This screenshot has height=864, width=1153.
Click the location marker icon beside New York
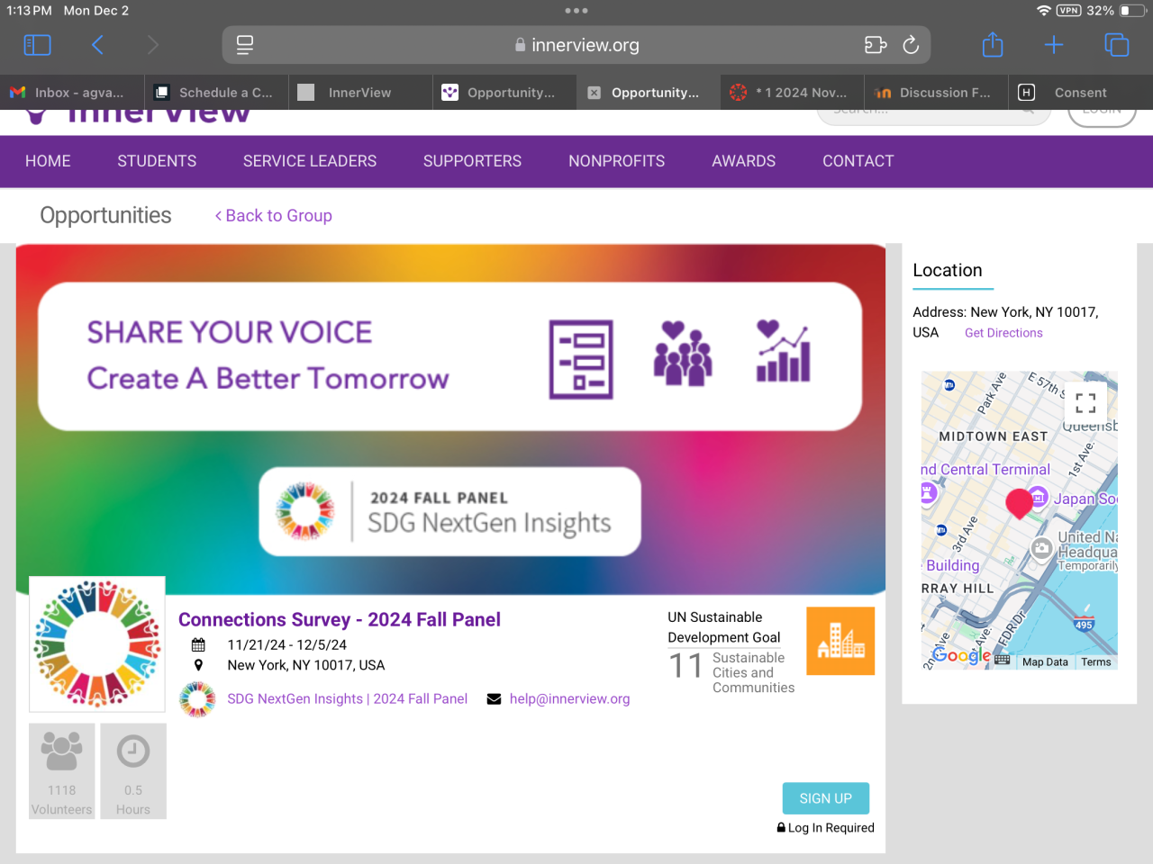(198, 665)
